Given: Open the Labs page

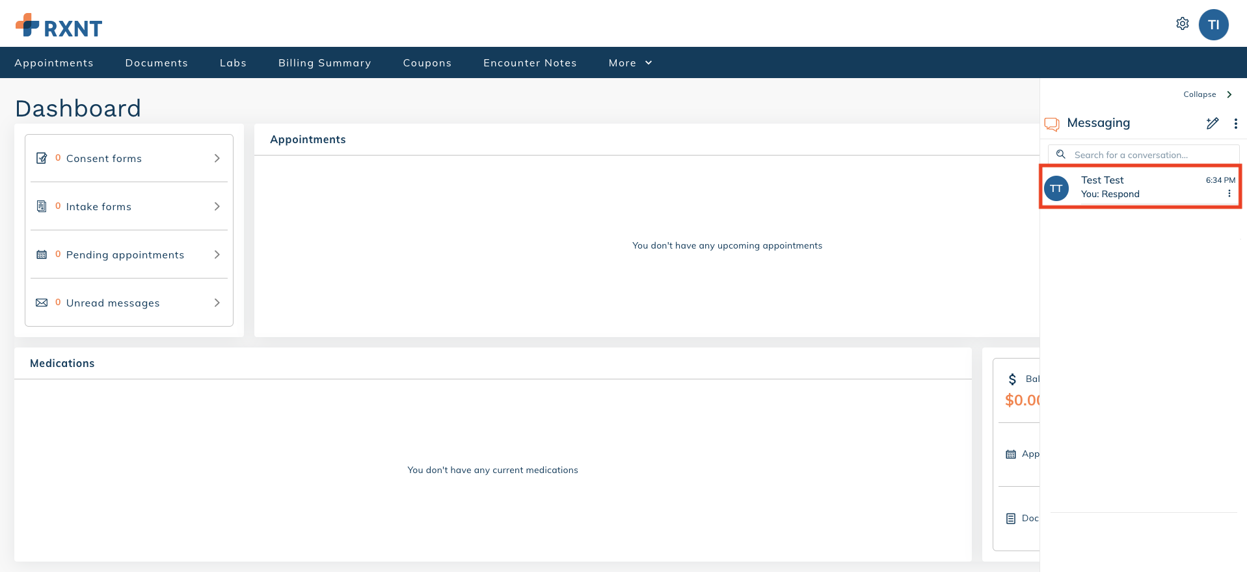Looking at the screenshot, I should click(x=233, y=63).
